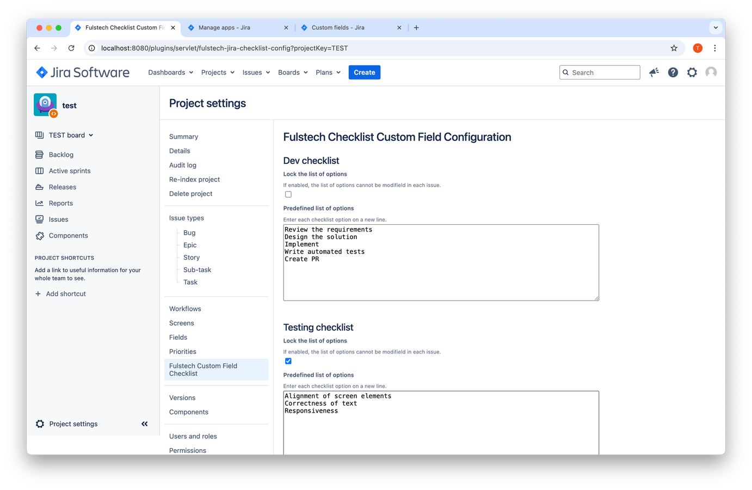This screenshot has width=752, height=490.
Task: Open the Administration gear icon
Action: [x=692, y=72]
